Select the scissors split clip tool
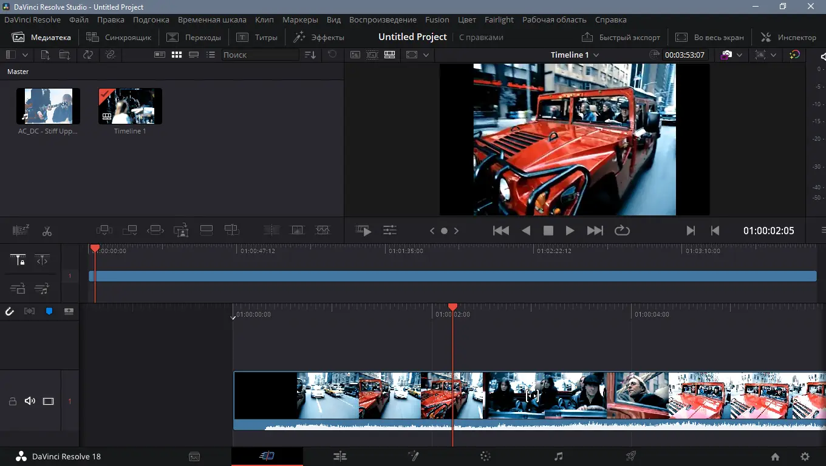The height and width of the screenshot is (466, 826). click(x=47, y=231)
